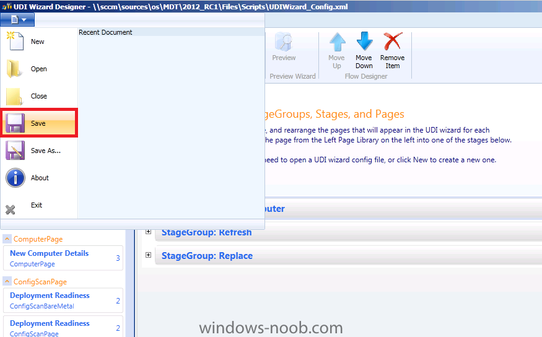The image size is (542, 337).
Task: Expand the StageGroup: Refresh plus box
Action: (148, 232)
